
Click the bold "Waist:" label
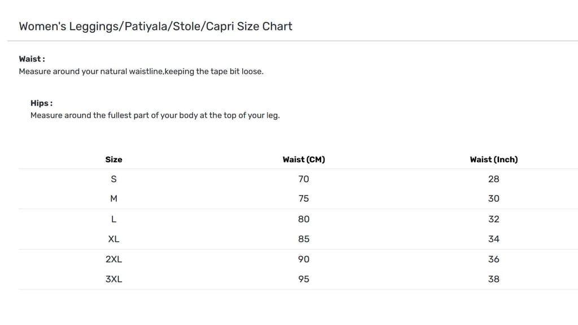(x=32, y=59)
